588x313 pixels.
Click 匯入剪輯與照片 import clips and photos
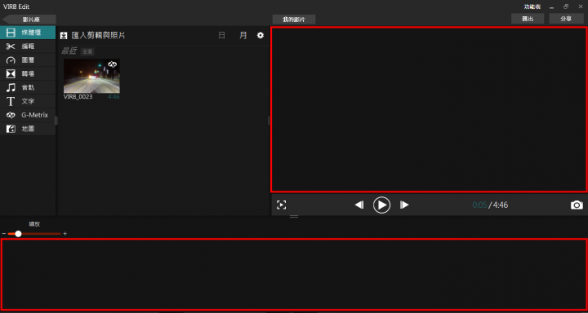pyautogui.click(x=92, y=36)
